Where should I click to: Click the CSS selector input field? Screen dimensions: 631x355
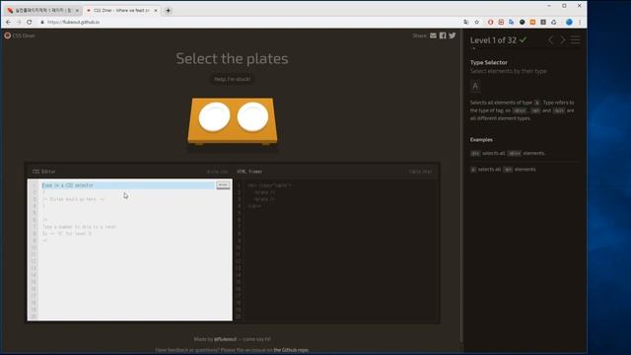128,185
